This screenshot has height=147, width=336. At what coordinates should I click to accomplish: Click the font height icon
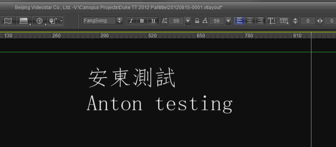pos(164,21)
